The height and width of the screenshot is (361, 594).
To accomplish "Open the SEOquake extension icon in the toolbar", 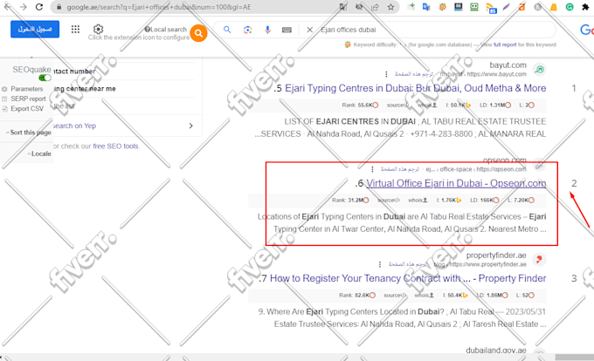I will coord(442,7).
